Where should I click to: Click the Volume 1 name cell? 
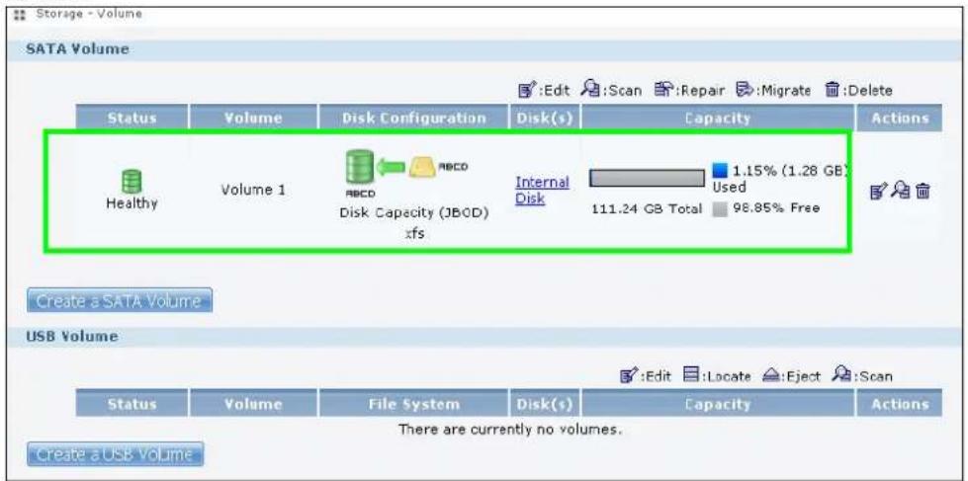pyautogui.click(x=253, y=190)
